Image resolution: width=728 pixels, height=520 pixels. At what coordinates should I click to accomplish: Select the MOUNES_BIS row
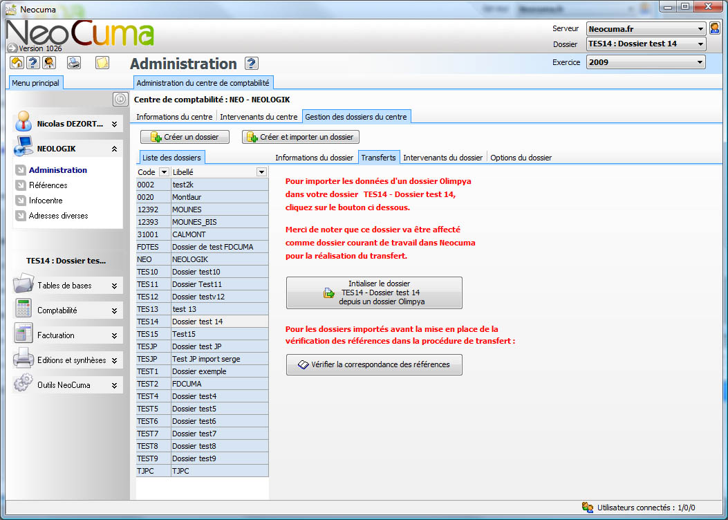click(203, 222)
